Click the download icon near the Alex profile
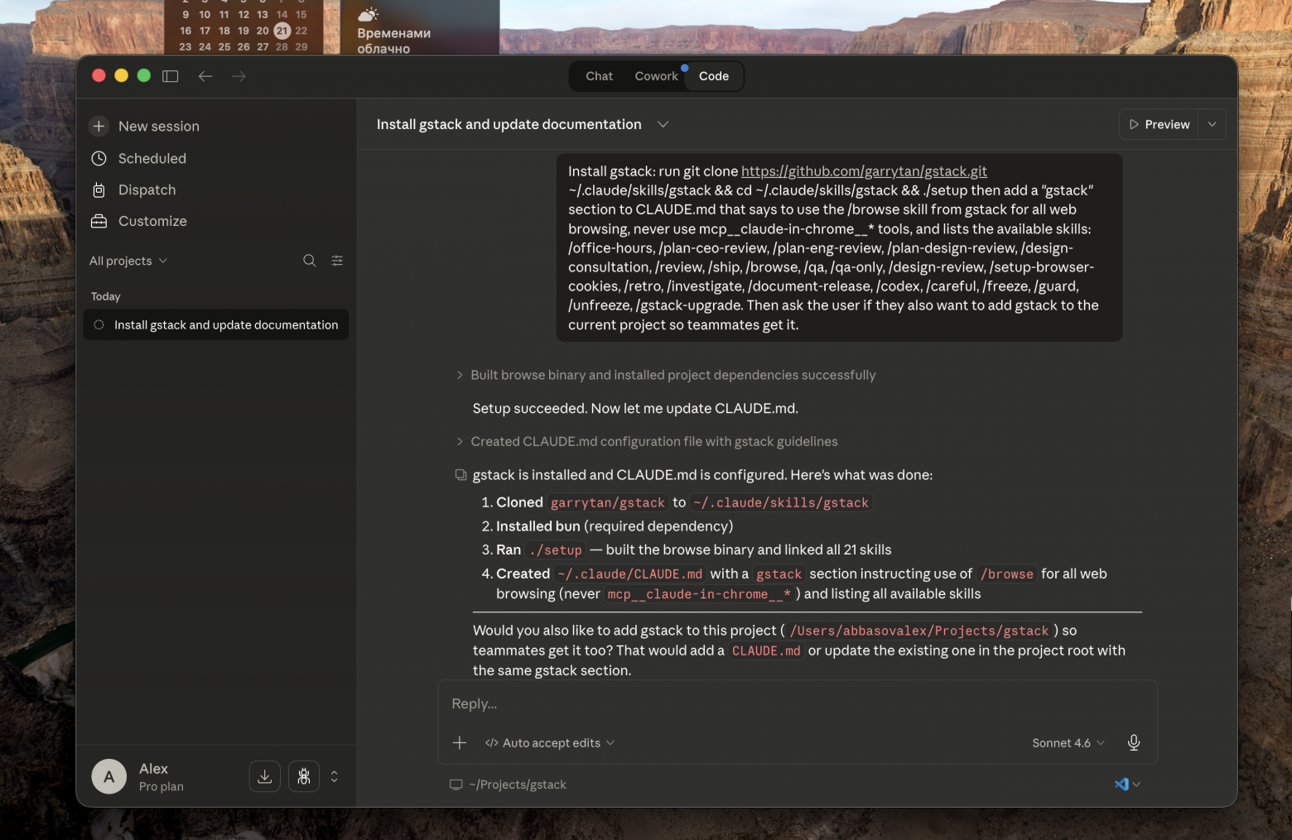This screenshot has height=840, width=1292. 264,776
